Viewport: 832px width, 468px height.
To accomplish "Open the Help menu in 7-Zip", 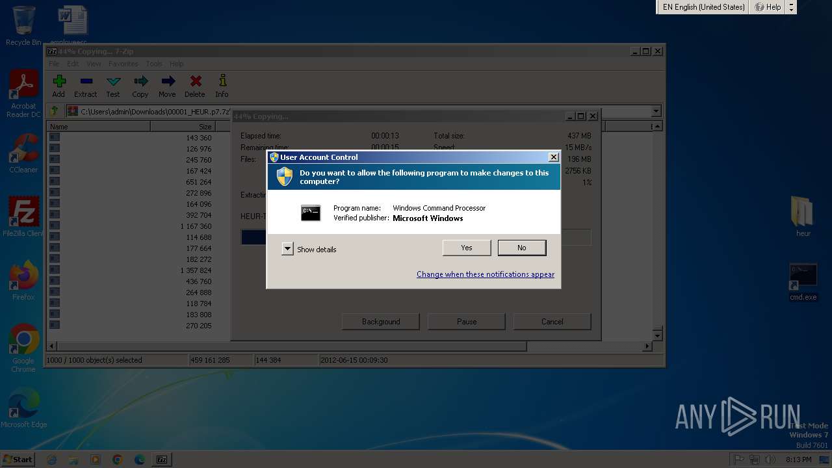I will point(176,64).
